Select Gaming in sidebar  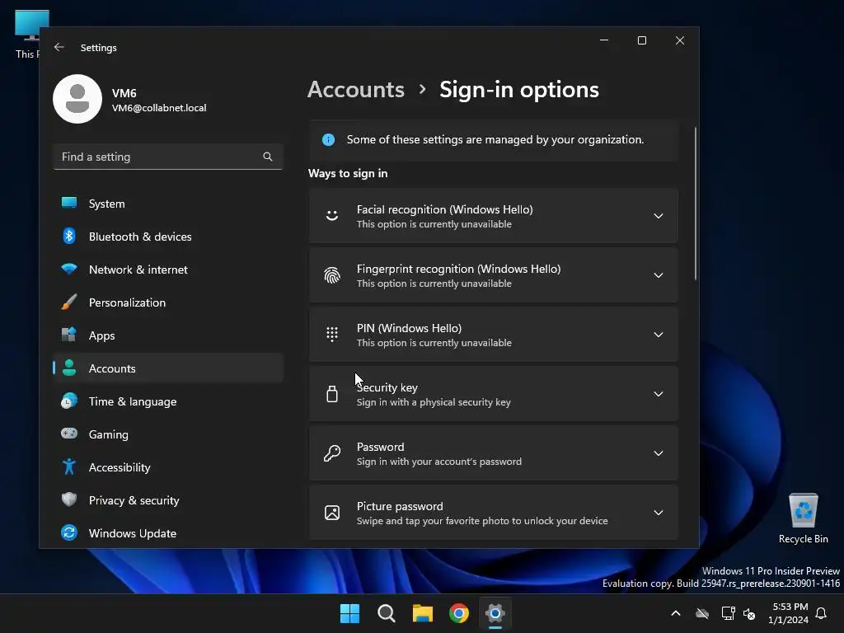[168, 434]
